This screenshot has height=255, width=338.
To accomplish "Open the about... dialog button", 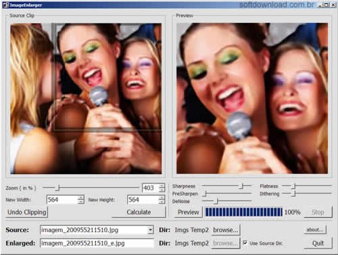I will click(x=314, y=230).
